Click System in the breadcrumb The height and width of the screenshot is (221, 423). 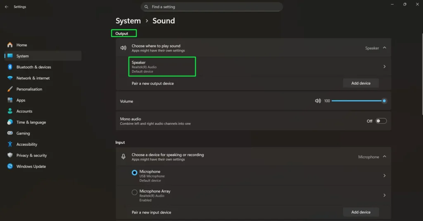pyautogui.click(x=128, y=21)
